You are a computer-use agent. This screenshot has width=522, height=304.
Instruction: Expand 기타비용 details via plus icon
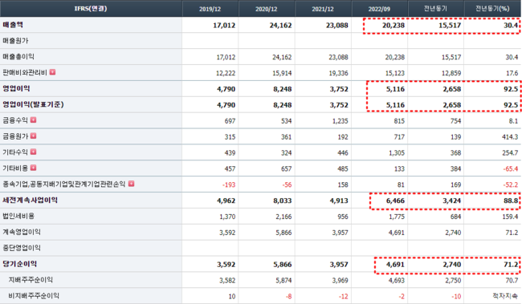click(x=33, y=168)
